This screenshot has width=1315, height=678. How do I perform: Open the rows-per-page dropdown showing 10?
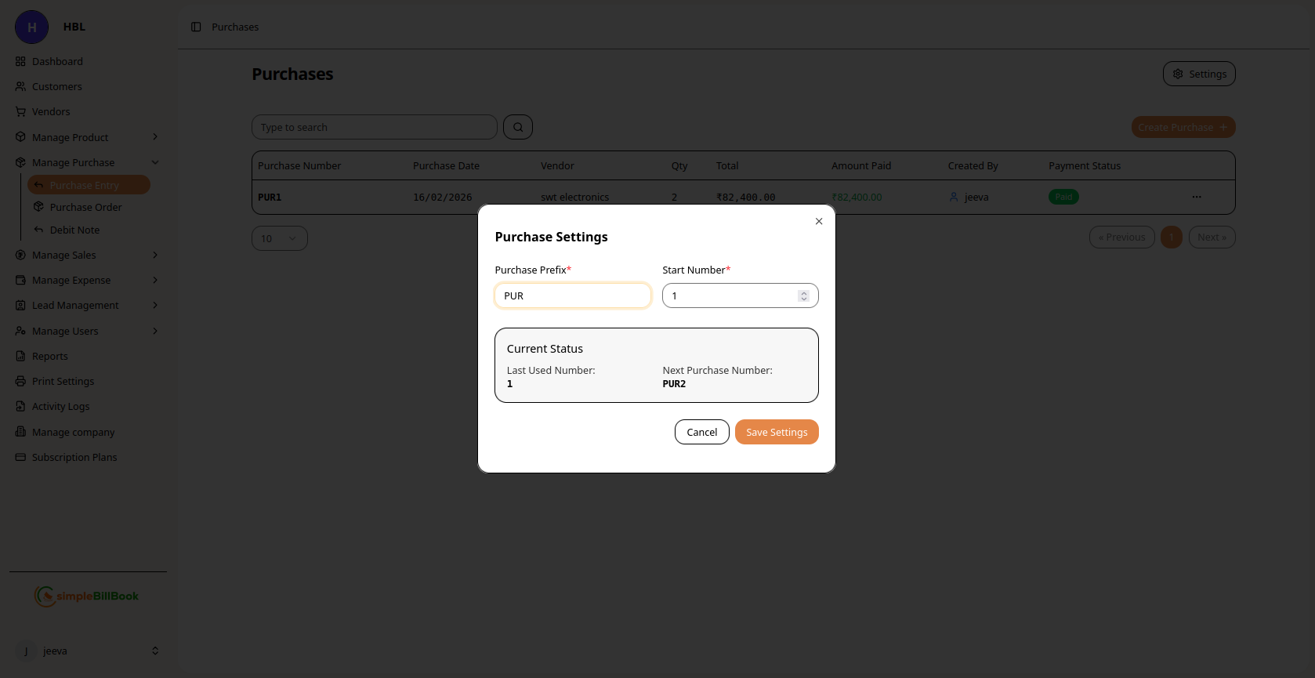click(279, 238)
